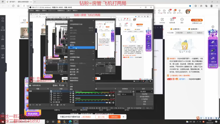Mute the top mixer channel's speaker icon

point(110,95)
